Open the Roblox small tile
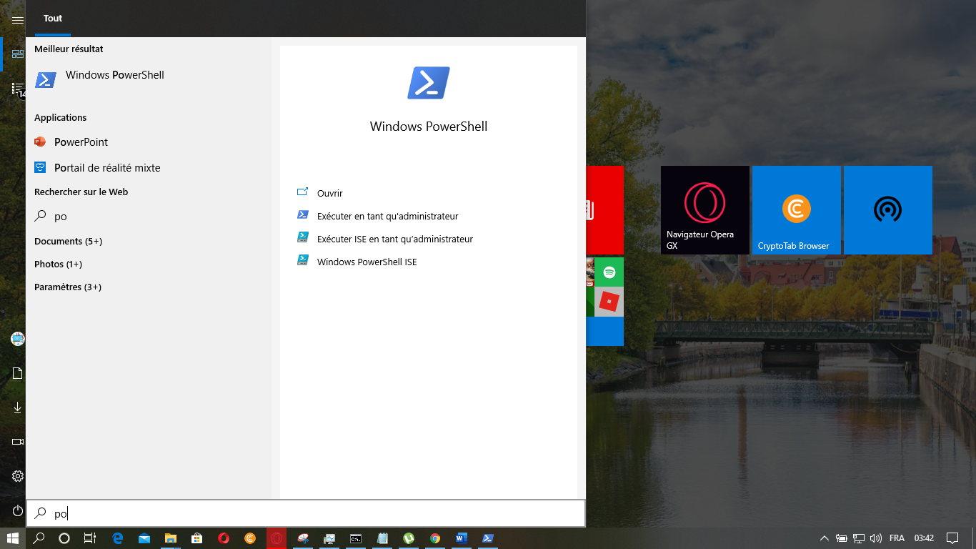This screenshot has width=976, height=549. click(609, 302)
